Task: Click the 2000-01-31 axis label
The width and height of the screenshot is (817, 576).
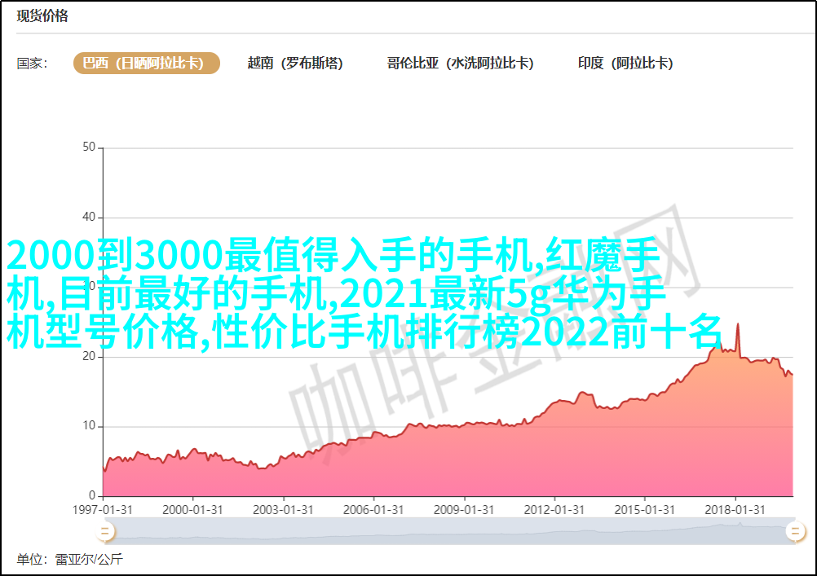Action: [192, 510]
